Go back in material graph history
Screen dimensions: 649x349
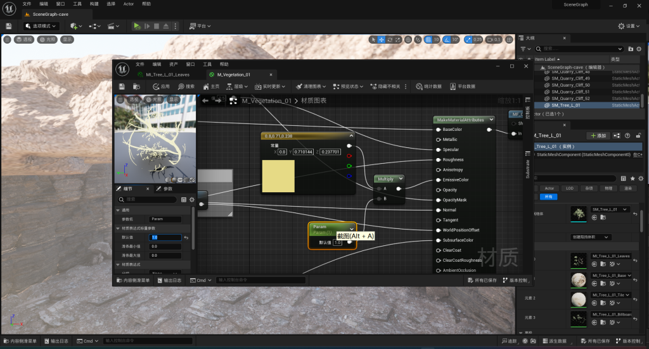coord(205,101)
